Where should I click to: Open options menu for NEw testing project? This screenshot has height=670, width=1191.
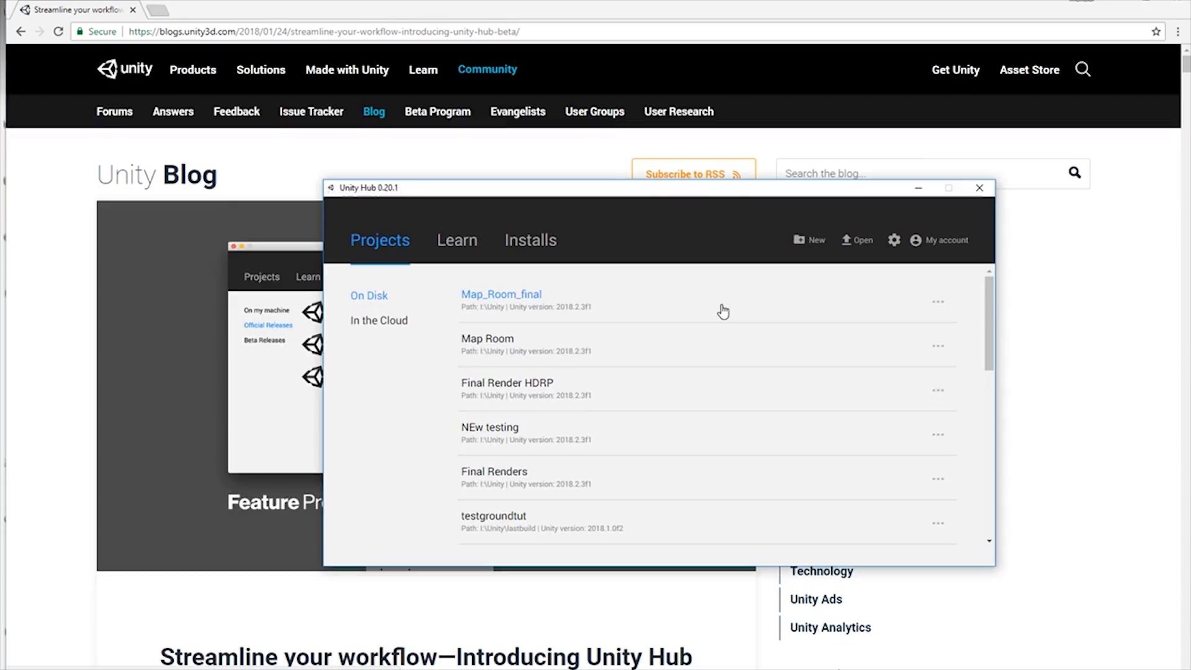point(938,434)
